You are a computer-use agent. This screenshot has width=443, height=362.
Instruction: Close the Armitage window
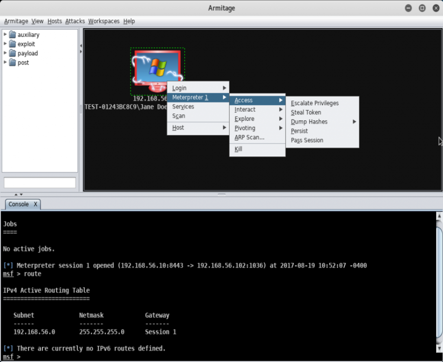click(x=436, y=8)
